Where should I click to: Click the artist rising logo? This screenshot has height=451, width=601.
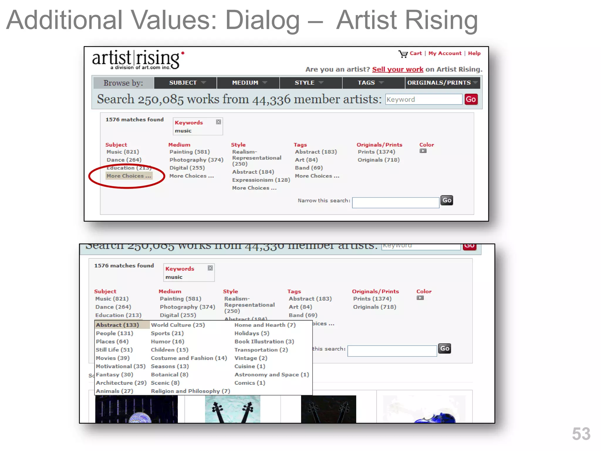pyautogui.click(x=138, y=59)
